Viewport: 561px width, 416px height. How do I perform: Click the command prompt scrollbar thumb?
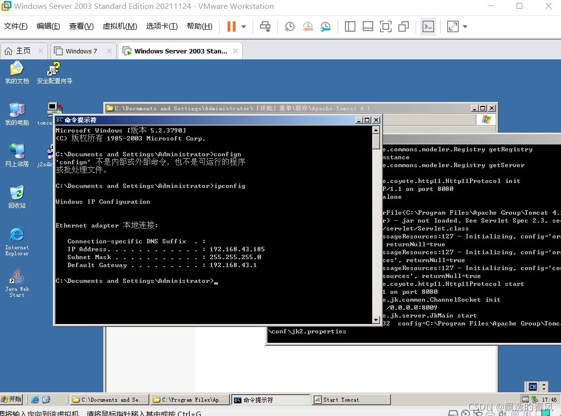coord(376,142)
